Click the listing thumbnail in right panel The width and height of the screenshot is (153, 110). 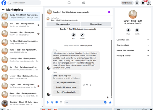coord(133,14)
